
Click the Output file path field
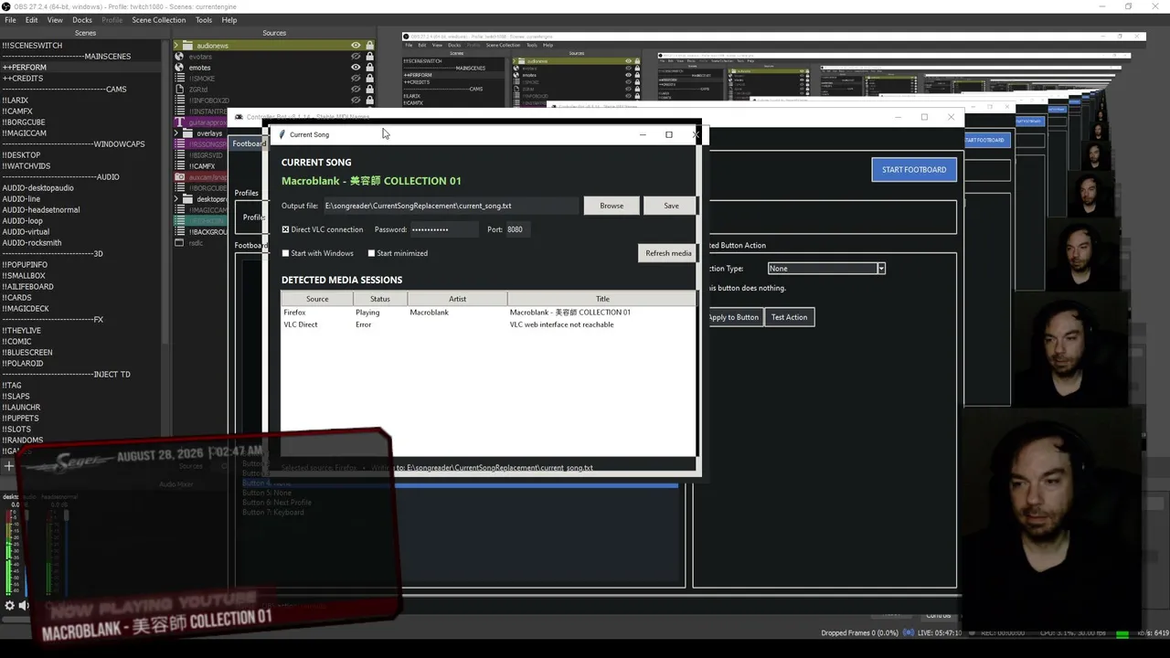click(x=451, y=206)
